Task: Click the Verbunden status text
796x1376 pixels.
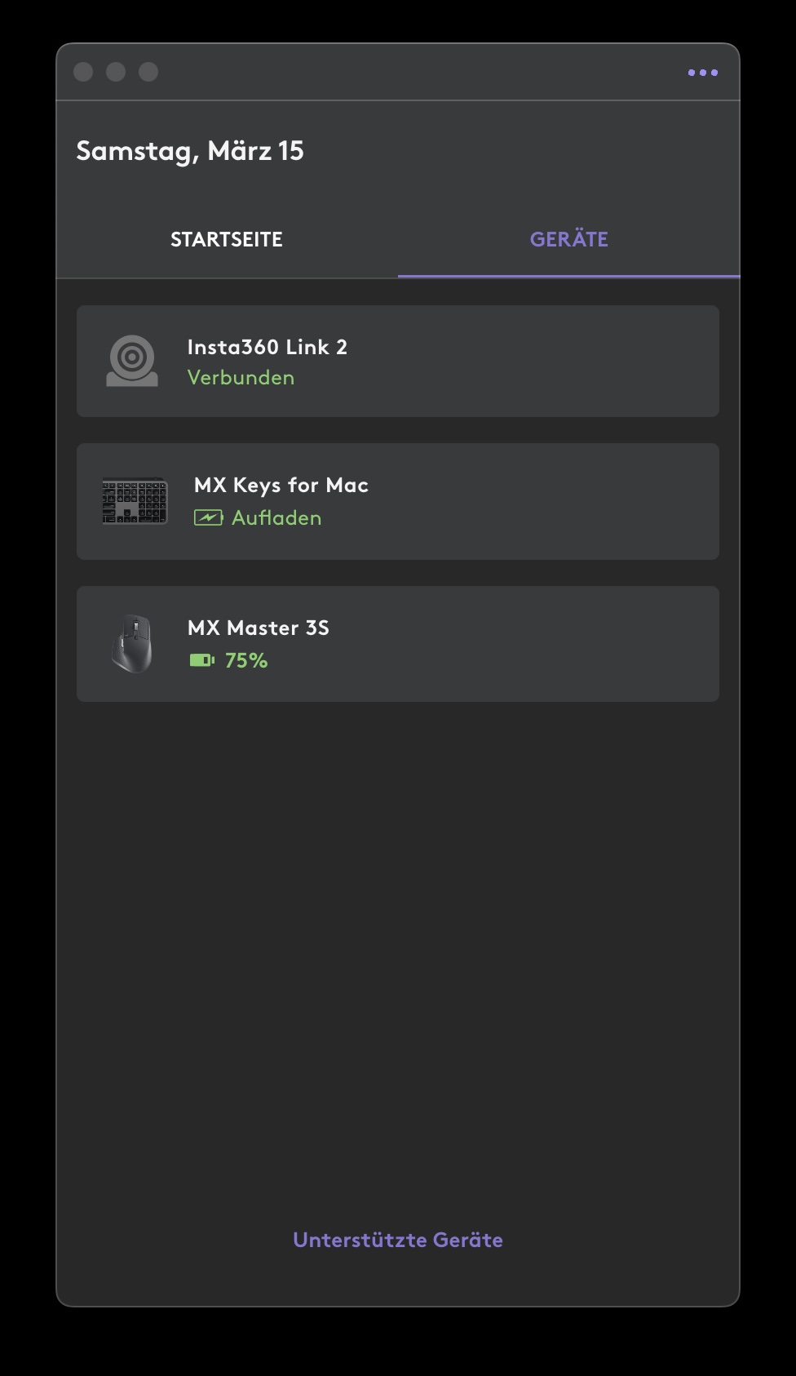Action: click(x=241, y=378)
